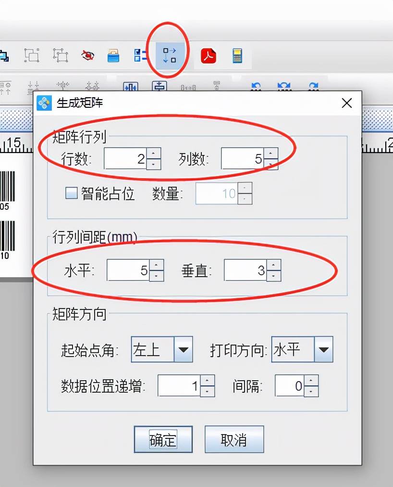Close the 生成矩阵 dialog
Image resolution: width=393 pixels, height=487 pixels.
tap(347, 103)
